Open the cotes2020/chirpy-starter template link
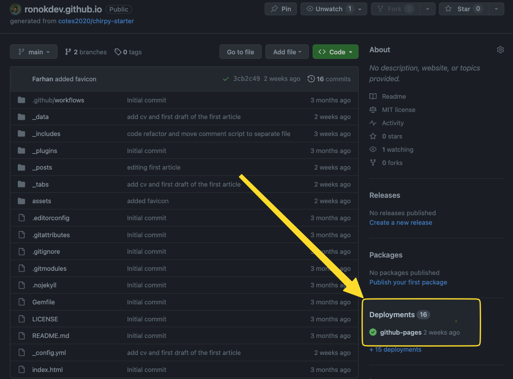The height and width of the screenshot is (379, 513). [x=96, y=21]
